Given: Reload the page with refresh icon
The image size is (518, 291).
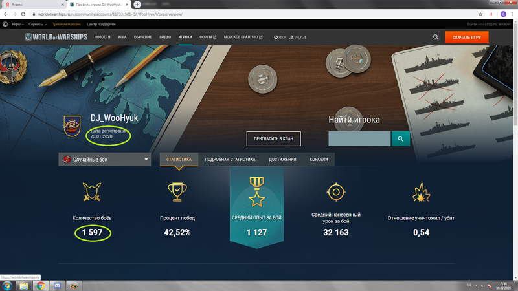Looking at the screenshot, I should point(23,14).
